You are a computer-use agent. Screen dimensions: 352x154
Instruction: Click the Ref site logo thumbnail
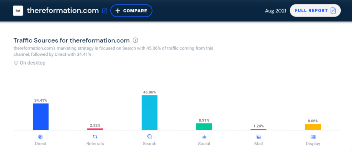coord(18,11)
